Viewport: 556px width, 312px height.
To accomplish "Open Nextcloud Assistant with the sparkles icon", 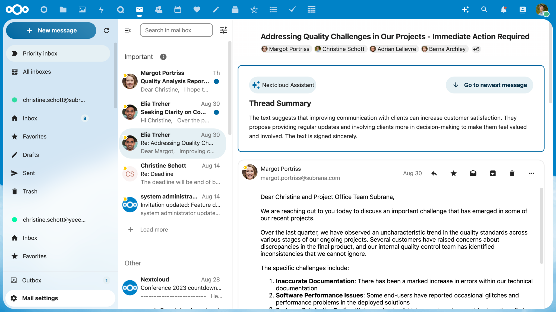I will tap(466, 9).
